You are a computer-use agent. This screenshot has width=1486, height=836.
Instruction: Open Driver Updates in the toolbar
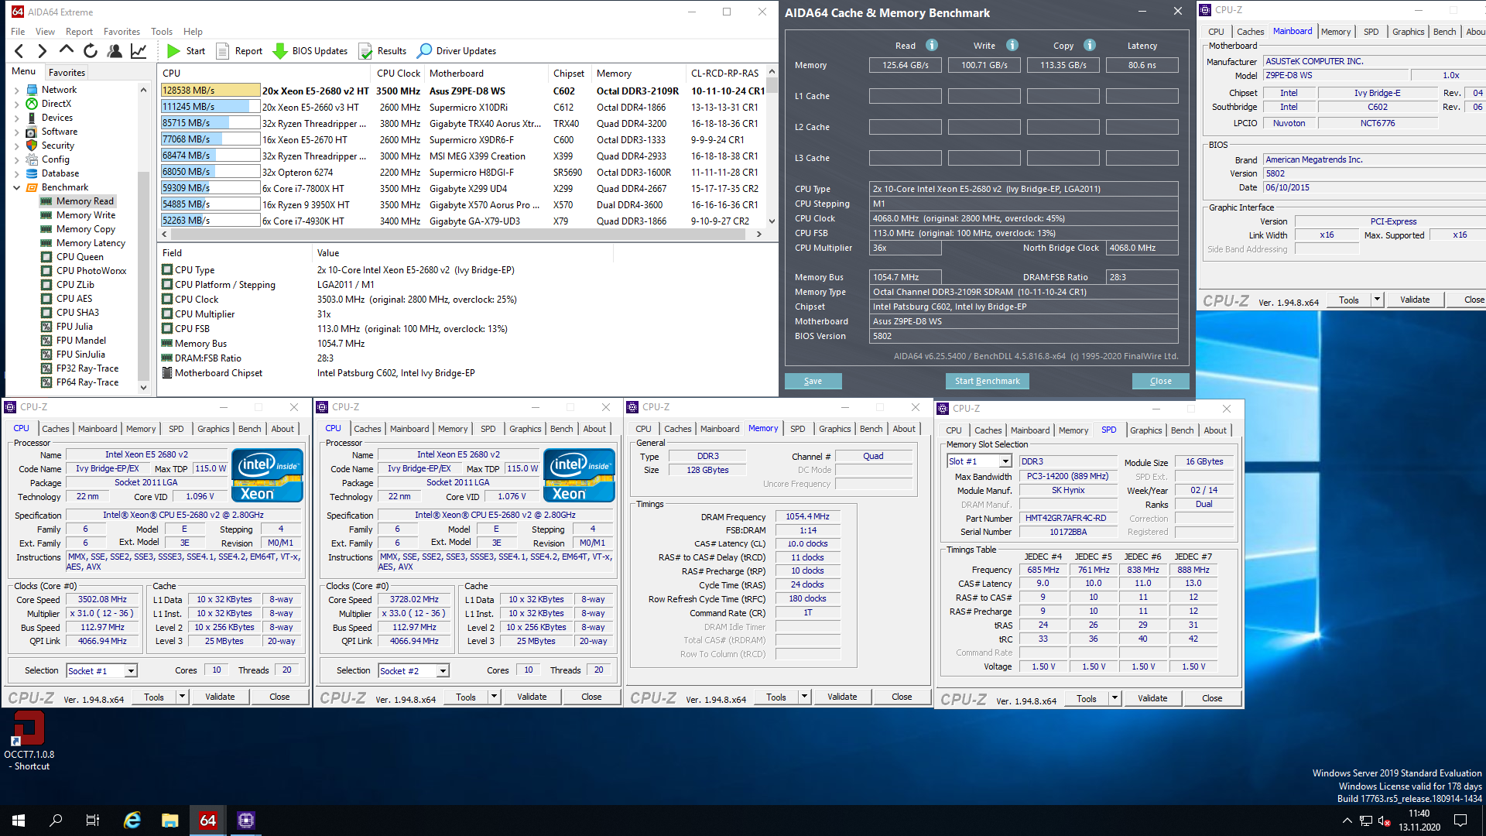[457, 51]
